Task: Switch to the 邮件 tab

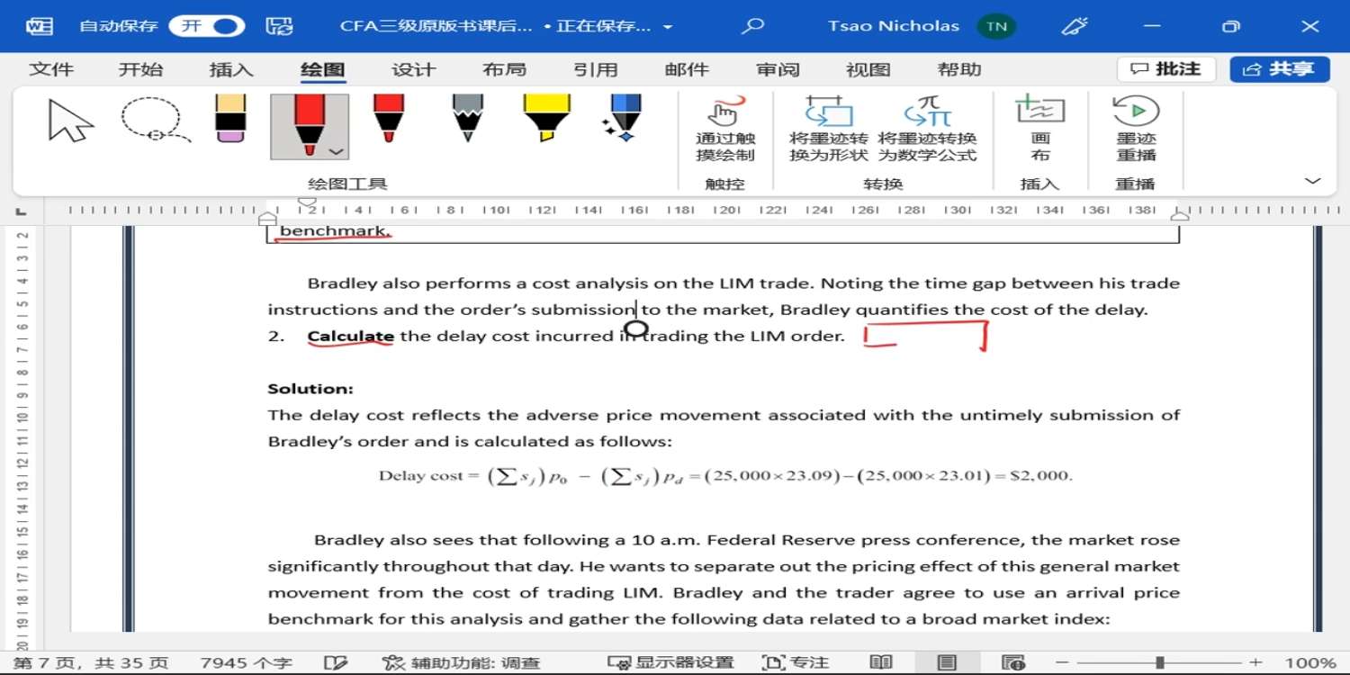Action: (687, 69)
